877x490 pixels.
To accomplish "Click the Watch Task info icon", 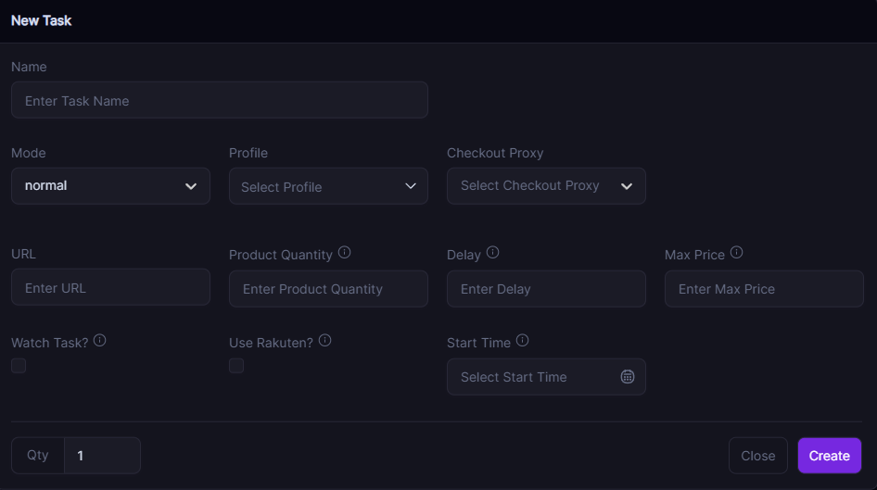I will 99,340.
